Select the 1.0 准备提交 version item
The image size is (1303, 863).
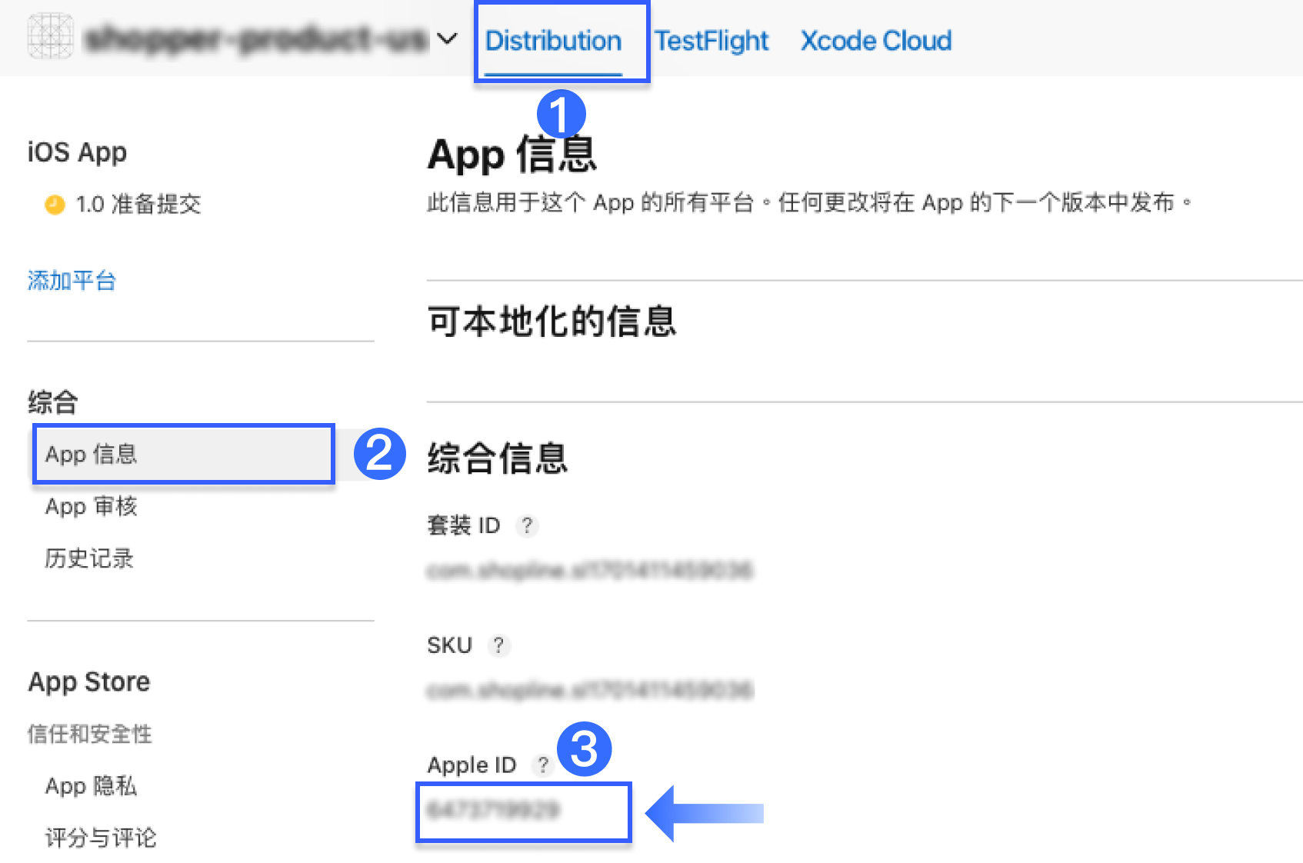[123, 204]
